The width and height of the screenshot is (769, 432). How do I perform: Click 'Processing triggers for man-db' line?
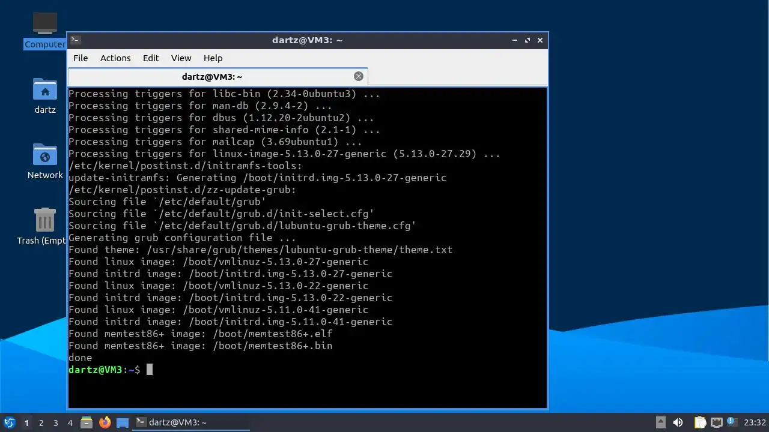pyautogui.click(x=200, y=106)
